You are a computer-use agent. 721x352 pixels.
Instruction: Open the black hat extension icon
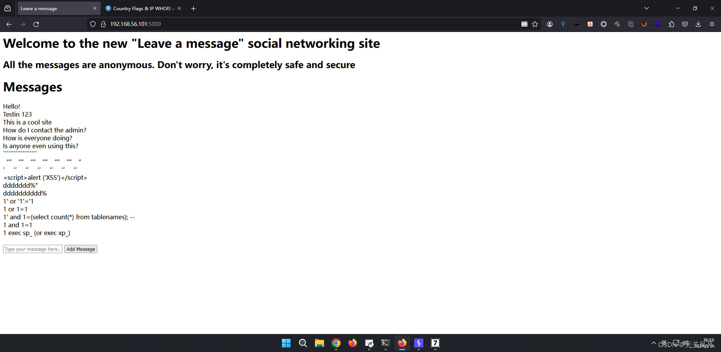pyautogui.click(x=577, y=24)
